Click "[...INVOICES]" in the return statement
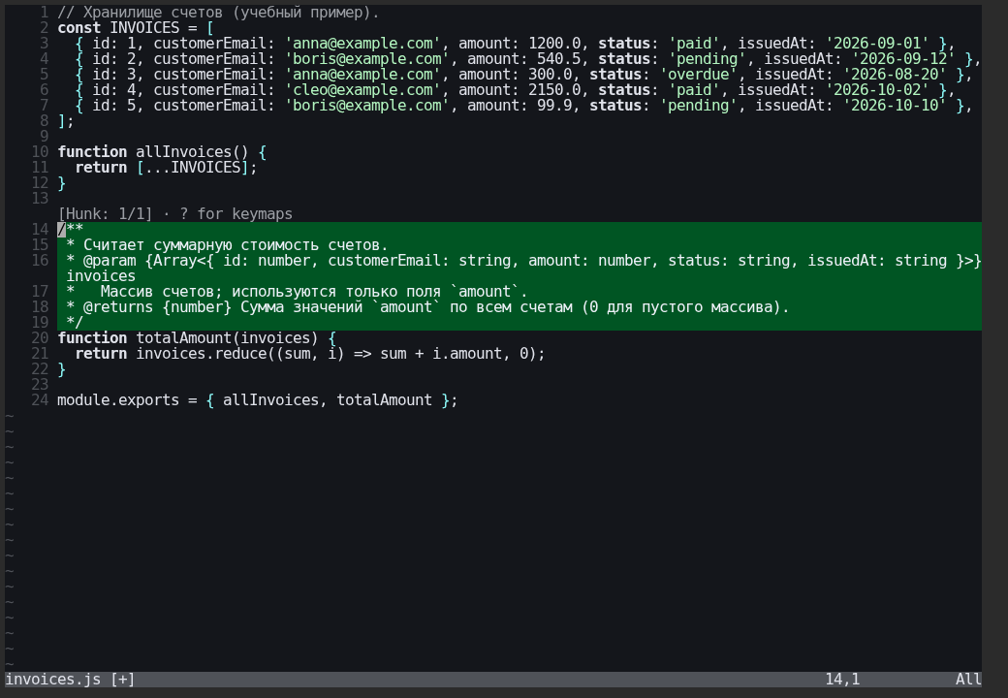1008x698 pixels. (x=192, y=167)
